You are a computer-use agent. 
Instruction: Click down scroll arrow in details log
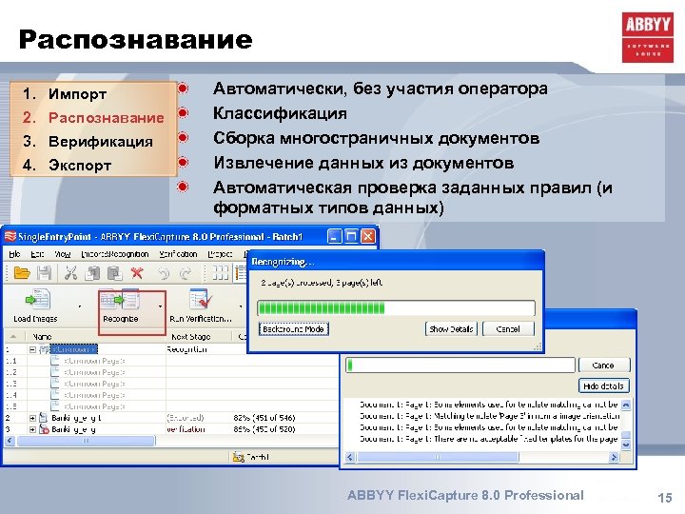626,445
